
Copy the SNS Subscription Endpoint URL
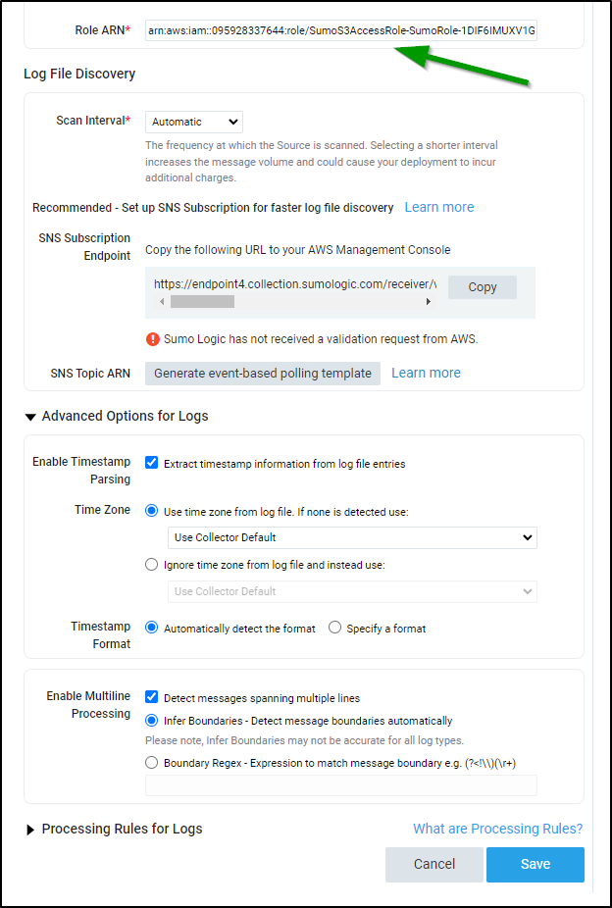pos(483,287)
